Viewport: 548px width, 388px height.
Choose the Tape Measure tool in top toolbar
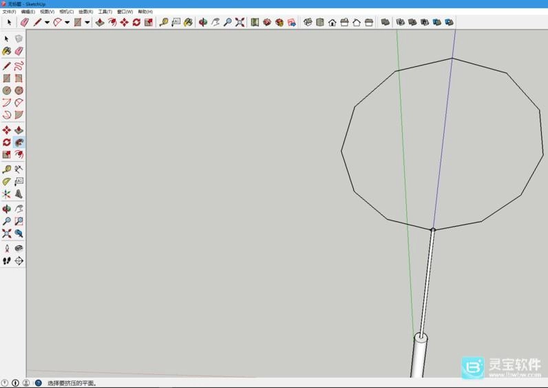point(163,22)
